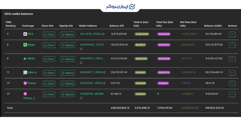Screen dimensions: 241x126
Task: Click the SignUp button for Gate.io
Action: [x=68, y=73]
